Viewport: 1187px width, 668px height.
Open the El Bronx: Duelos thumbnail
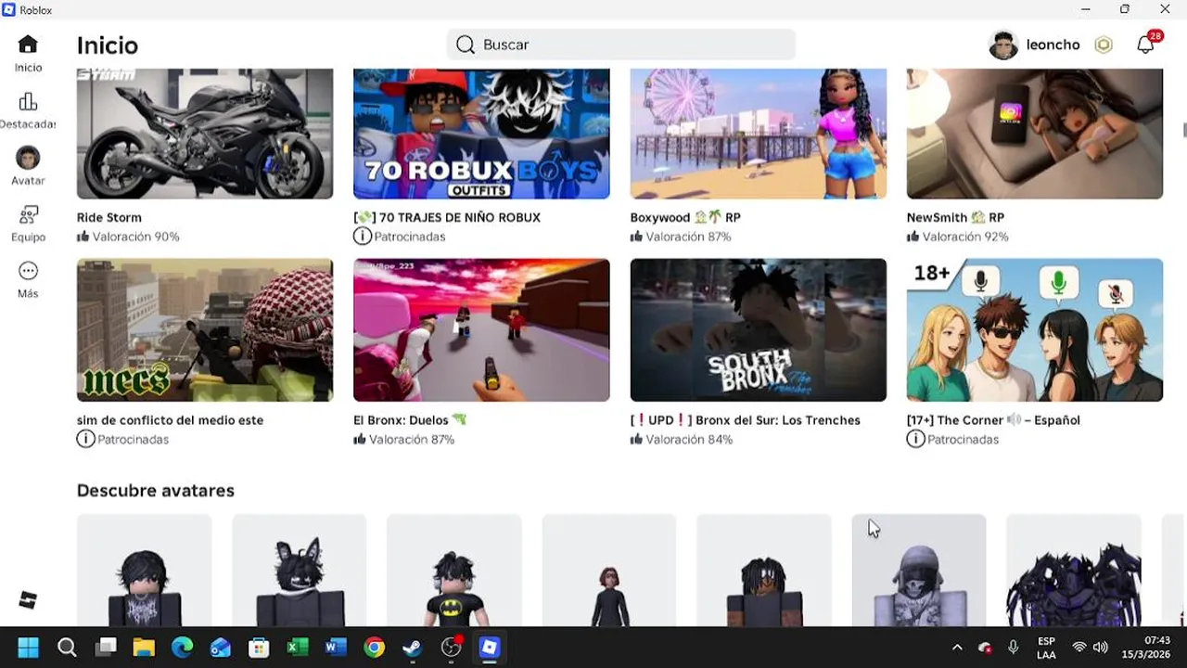481,330
